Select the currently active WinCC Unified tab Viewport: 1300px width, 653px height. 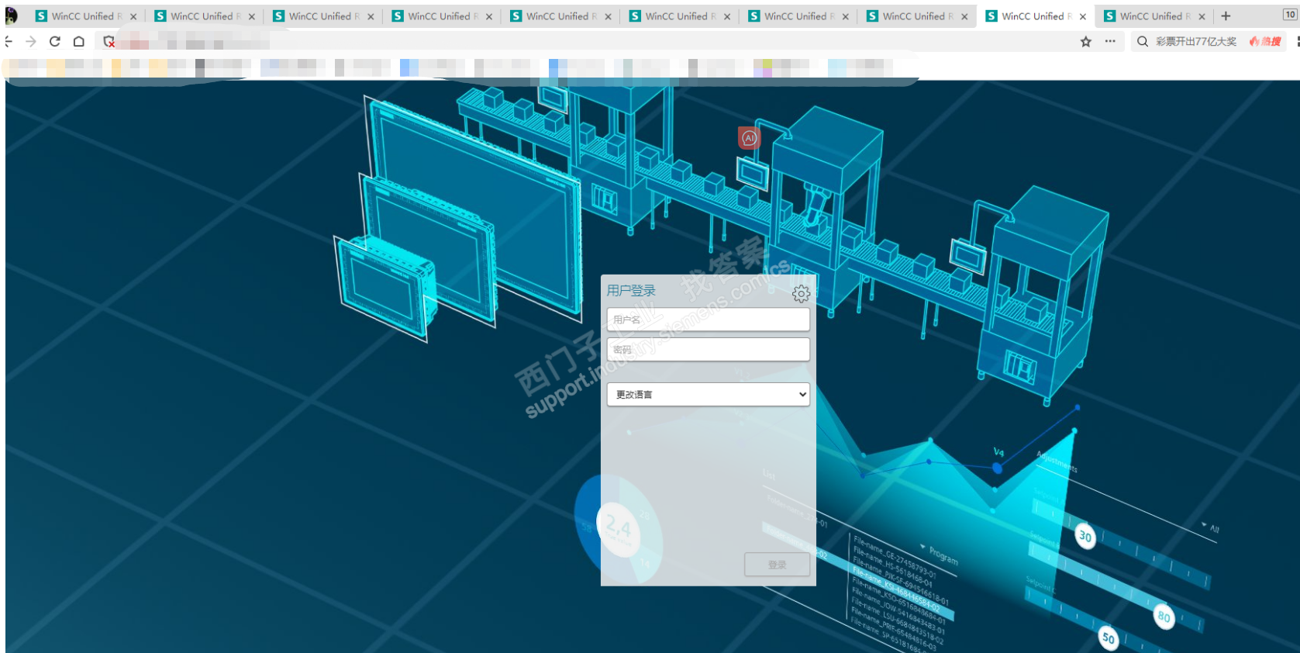[1036, 16]
